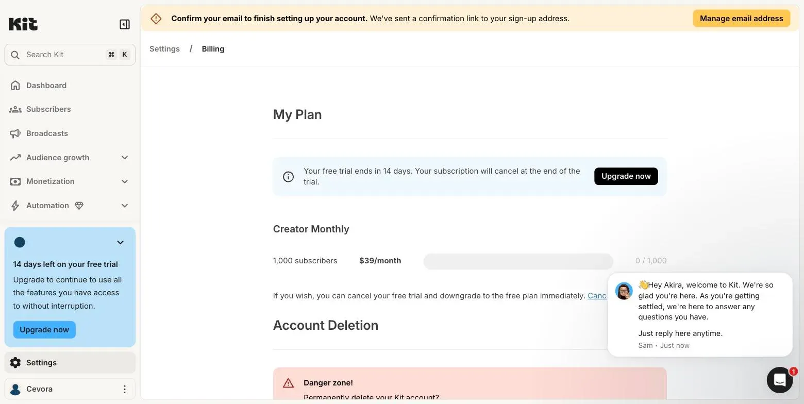Click Billing breadcrumb
The height and width of the screenshot is (404, 804).
click(213, 49)
